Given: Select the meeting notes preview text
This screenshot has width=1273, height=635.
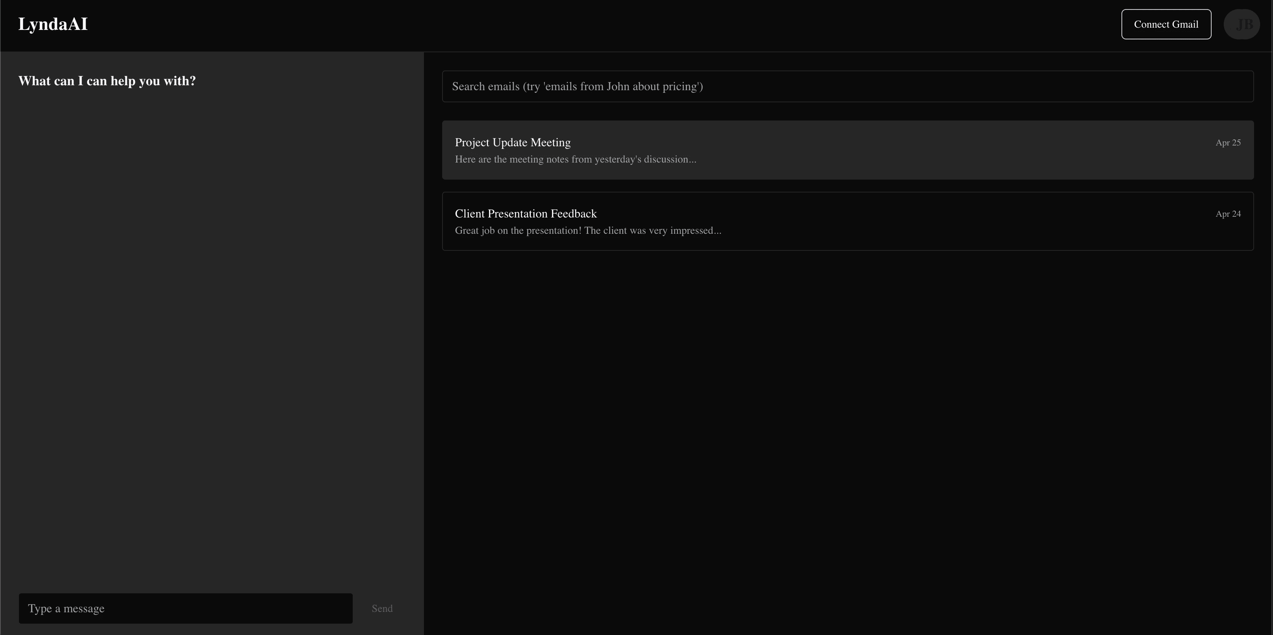Looking at the screenshot, I should (x=575, y=160).
